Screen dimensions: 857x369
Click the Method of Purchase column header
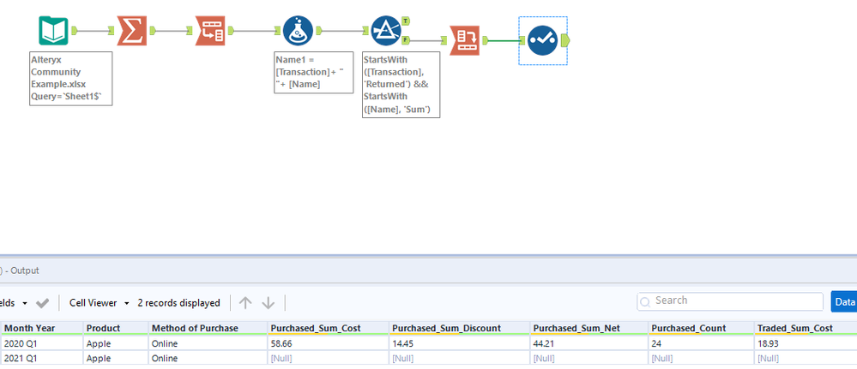click(207, 328)
